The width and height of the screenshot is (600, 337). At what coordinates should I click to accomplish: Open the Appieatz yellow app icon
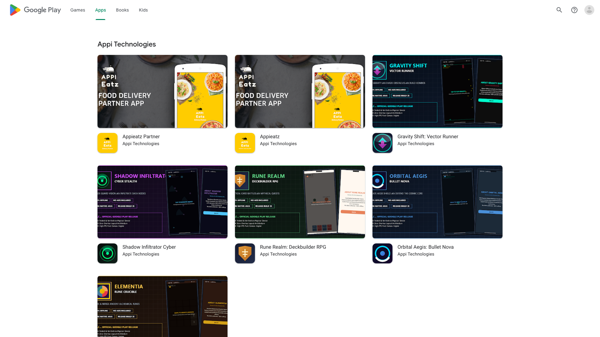coord(245,143)
